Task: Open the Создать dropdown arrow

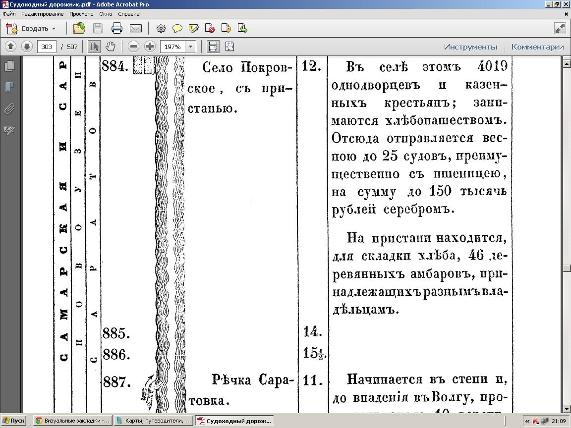Action: coord(54,28)
